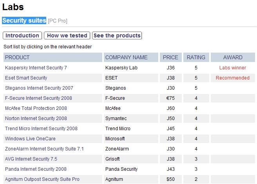Click Steganos Internet Security 2007 link
Viewport: 257px width, 184px height.
(39, 88)
